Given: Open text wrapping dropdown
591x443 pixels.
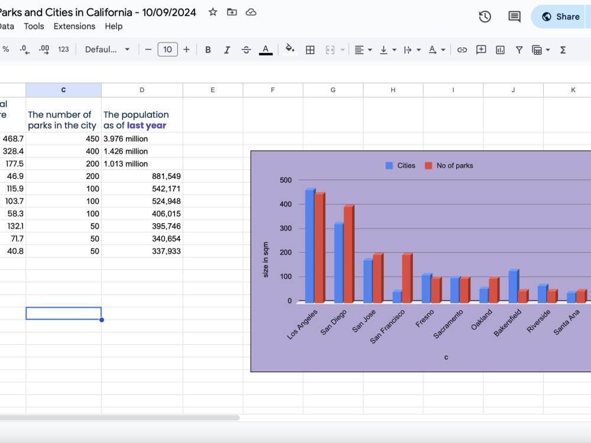Looking at the screenshot, I should click(x=412, y=50).
